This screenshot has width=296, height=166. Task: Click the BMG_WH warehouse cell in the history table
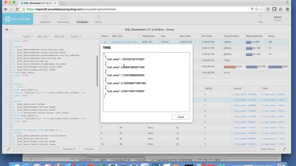(148, 42)
